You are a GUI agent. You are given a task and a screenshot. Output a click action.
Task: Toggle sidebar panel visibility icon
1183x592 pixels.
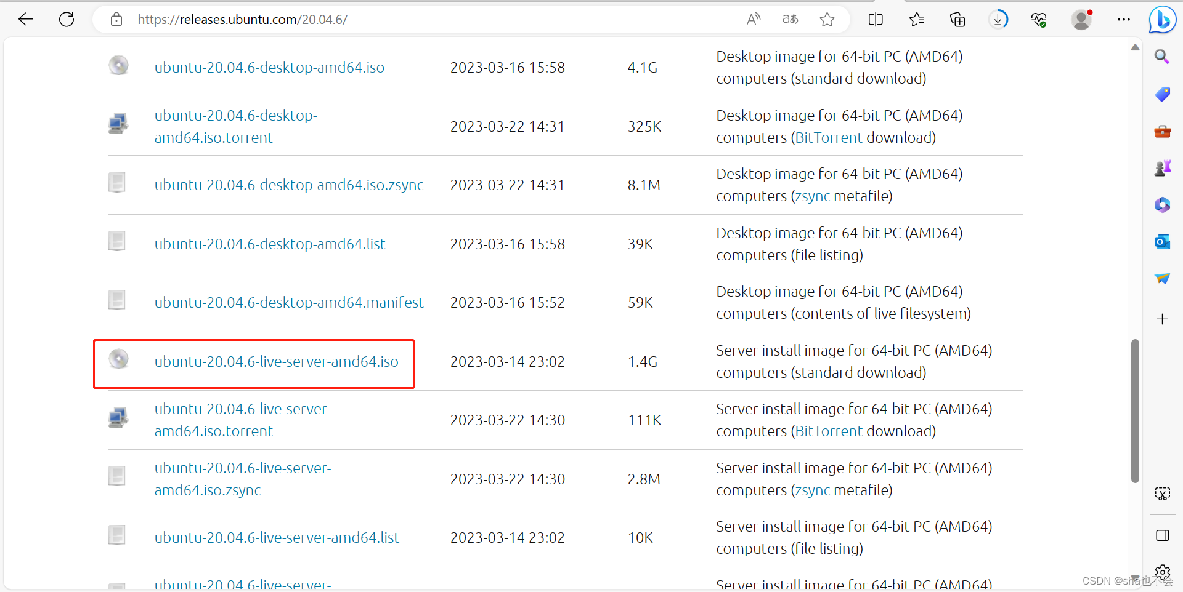tap(1162, 535)
